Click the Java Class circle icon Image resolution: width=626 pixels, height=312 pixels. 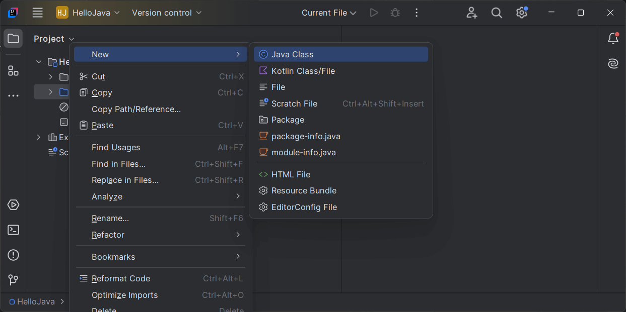[x=263, y=54]
